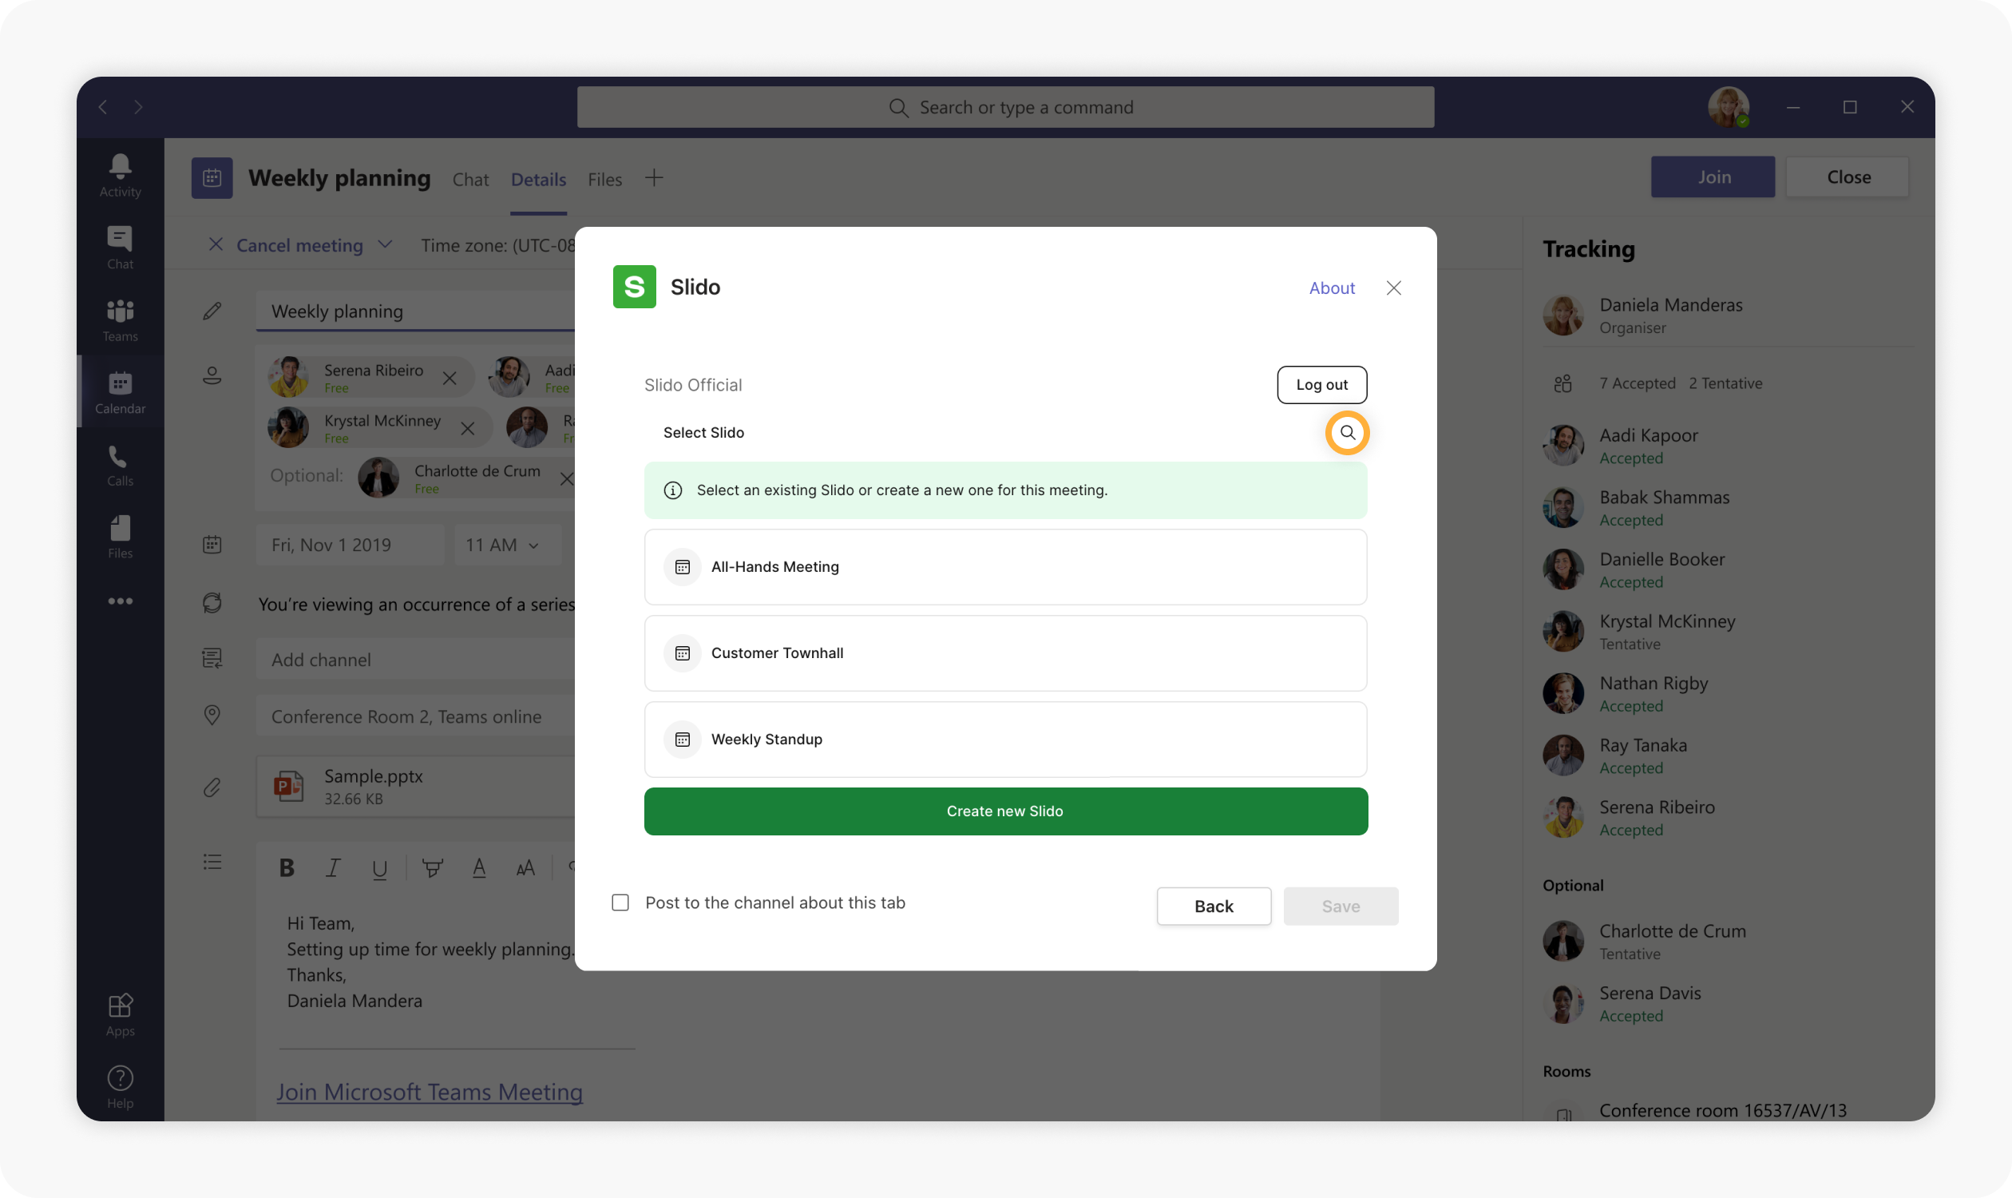Click the Back button
2012x1198 pixels.
(x=1213, y=906)
